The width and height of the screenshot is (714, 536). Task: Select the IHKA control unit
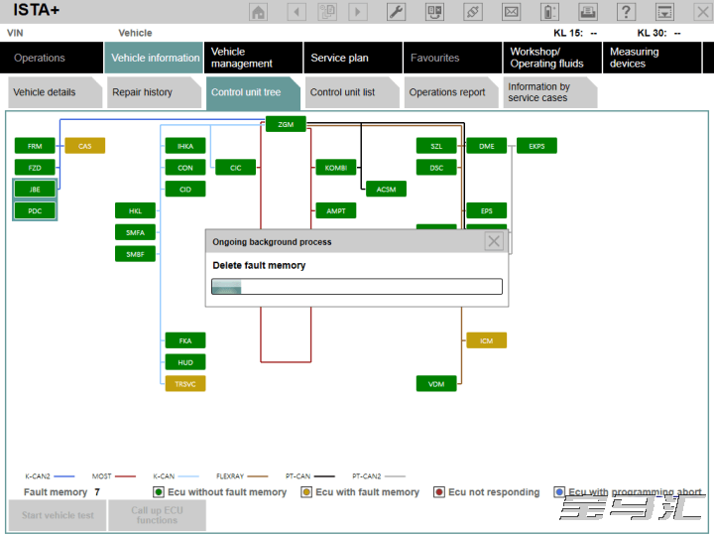185,146
